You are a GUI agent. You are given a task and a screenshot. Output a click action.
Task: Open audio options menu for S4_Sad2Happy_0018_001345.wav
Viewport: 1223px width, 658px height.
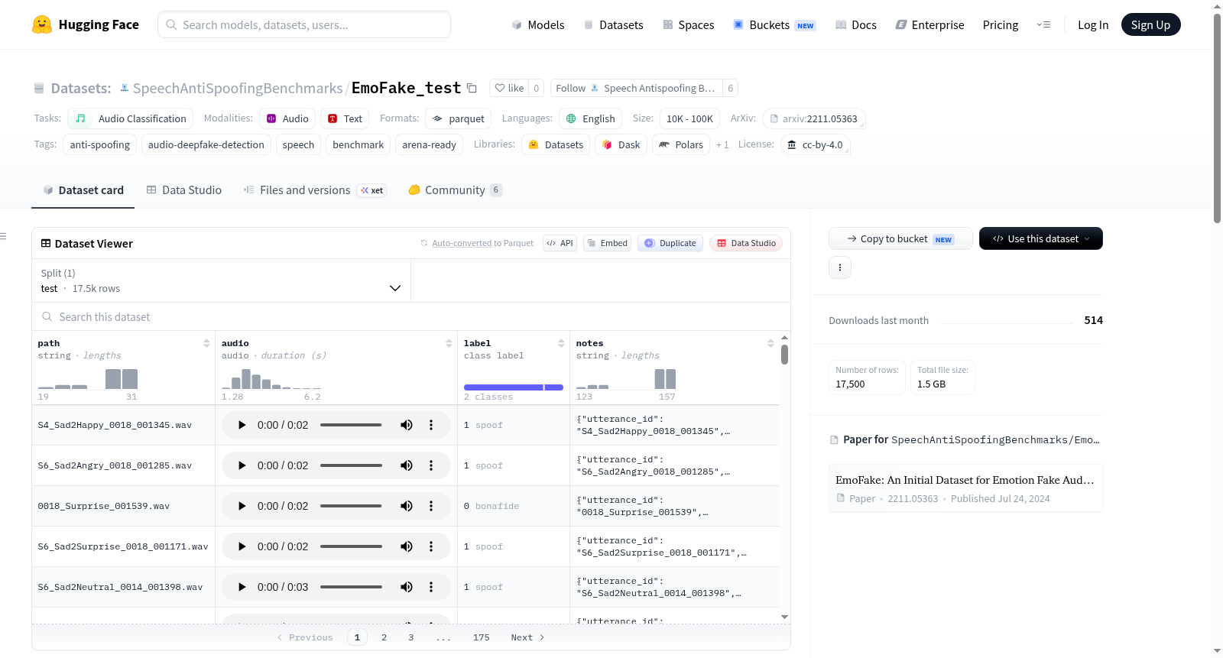(431, 425)
